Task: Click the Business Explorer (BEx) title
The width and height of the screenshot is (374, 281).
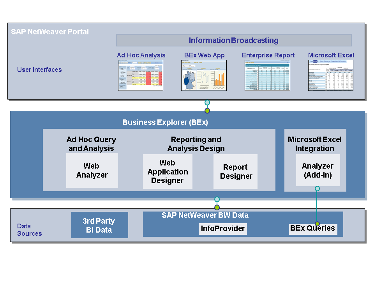Action: pos(165,122)
